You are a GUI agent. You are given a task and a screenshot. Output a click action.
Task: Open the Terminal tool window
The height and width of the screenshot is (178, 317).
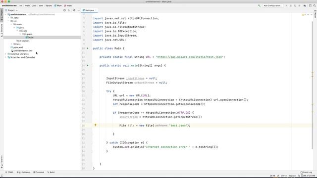[39, 172]
